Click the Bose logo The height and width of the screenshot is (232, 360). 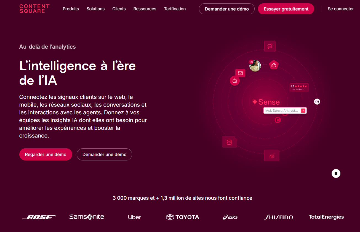(x=39, y=217)
